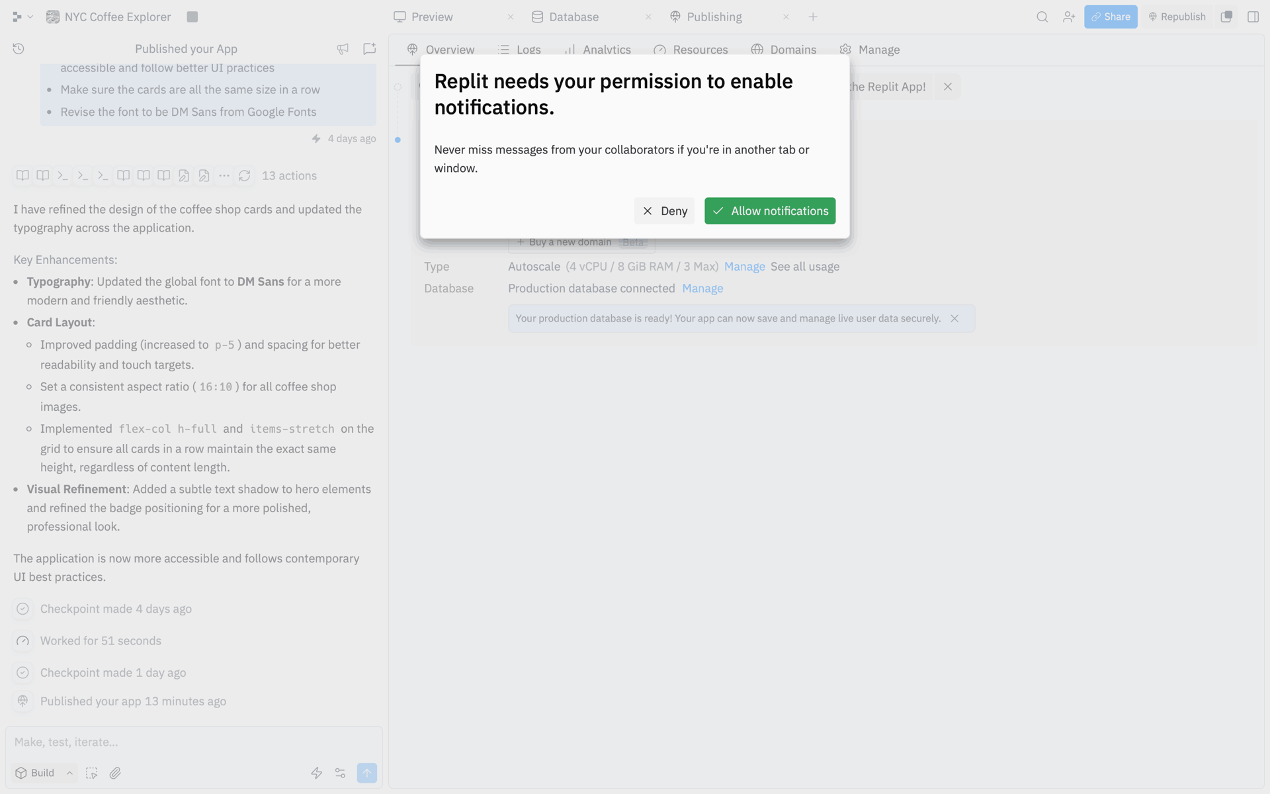The image size is (1270, 794).
Task: Click the ellipsis more-actions icon
Action: click(x=224, y=175)
